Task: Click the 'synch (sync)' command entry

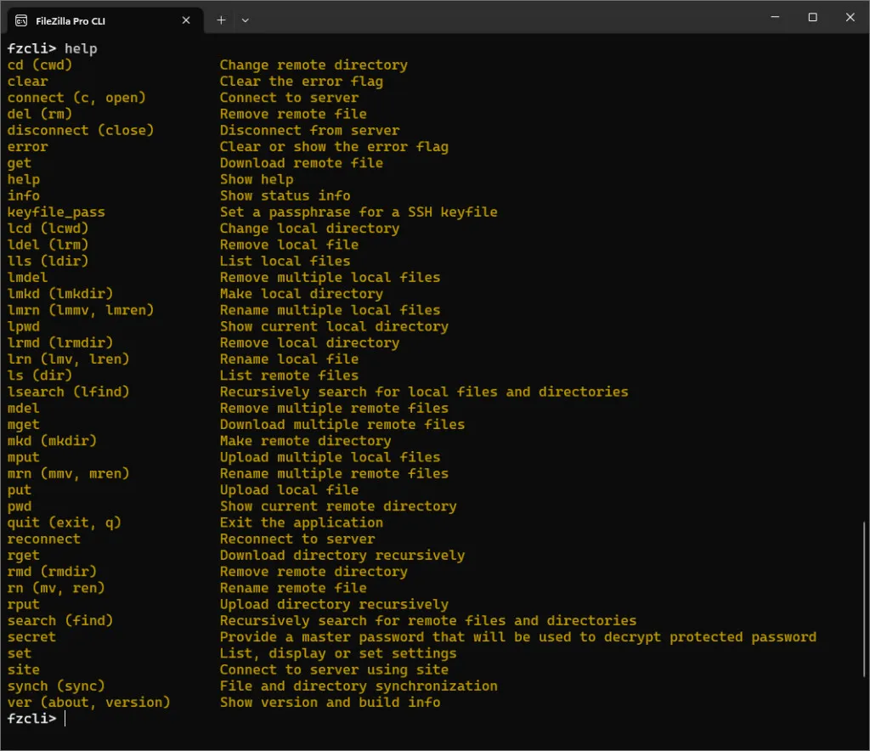Action: point(56,686)
